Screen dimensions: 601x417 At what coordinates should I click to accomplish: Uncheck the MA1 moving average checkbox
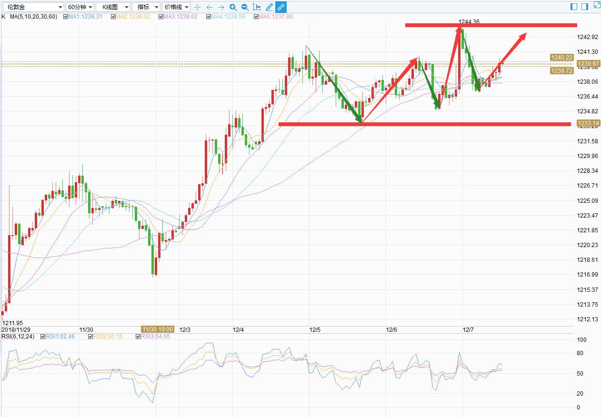[66, 17]
